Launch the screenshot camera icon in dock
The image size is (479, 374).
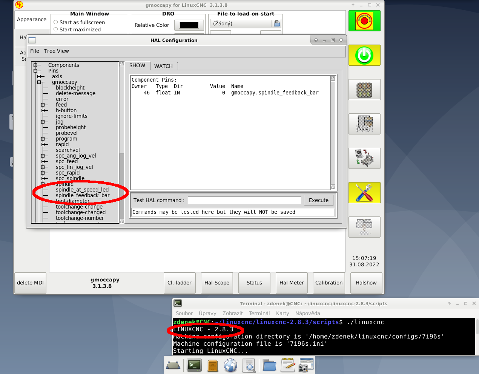coord(306,365)
